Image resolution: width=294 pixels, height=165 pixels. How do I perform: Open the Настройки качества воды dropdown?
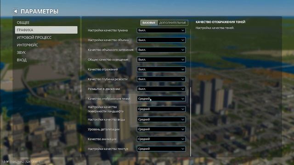161,119
